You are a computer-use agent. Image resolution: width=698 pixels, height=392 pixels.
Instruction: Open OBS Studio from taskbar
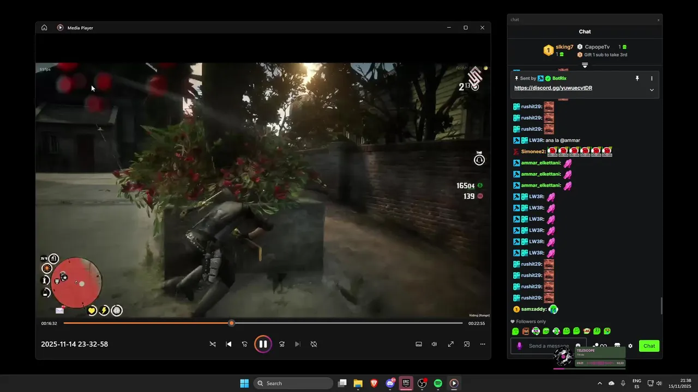(422, 383)
